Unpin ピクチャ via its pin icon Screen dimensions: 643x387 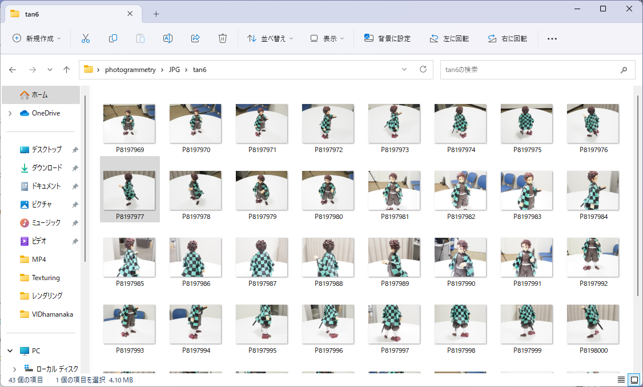75,205
